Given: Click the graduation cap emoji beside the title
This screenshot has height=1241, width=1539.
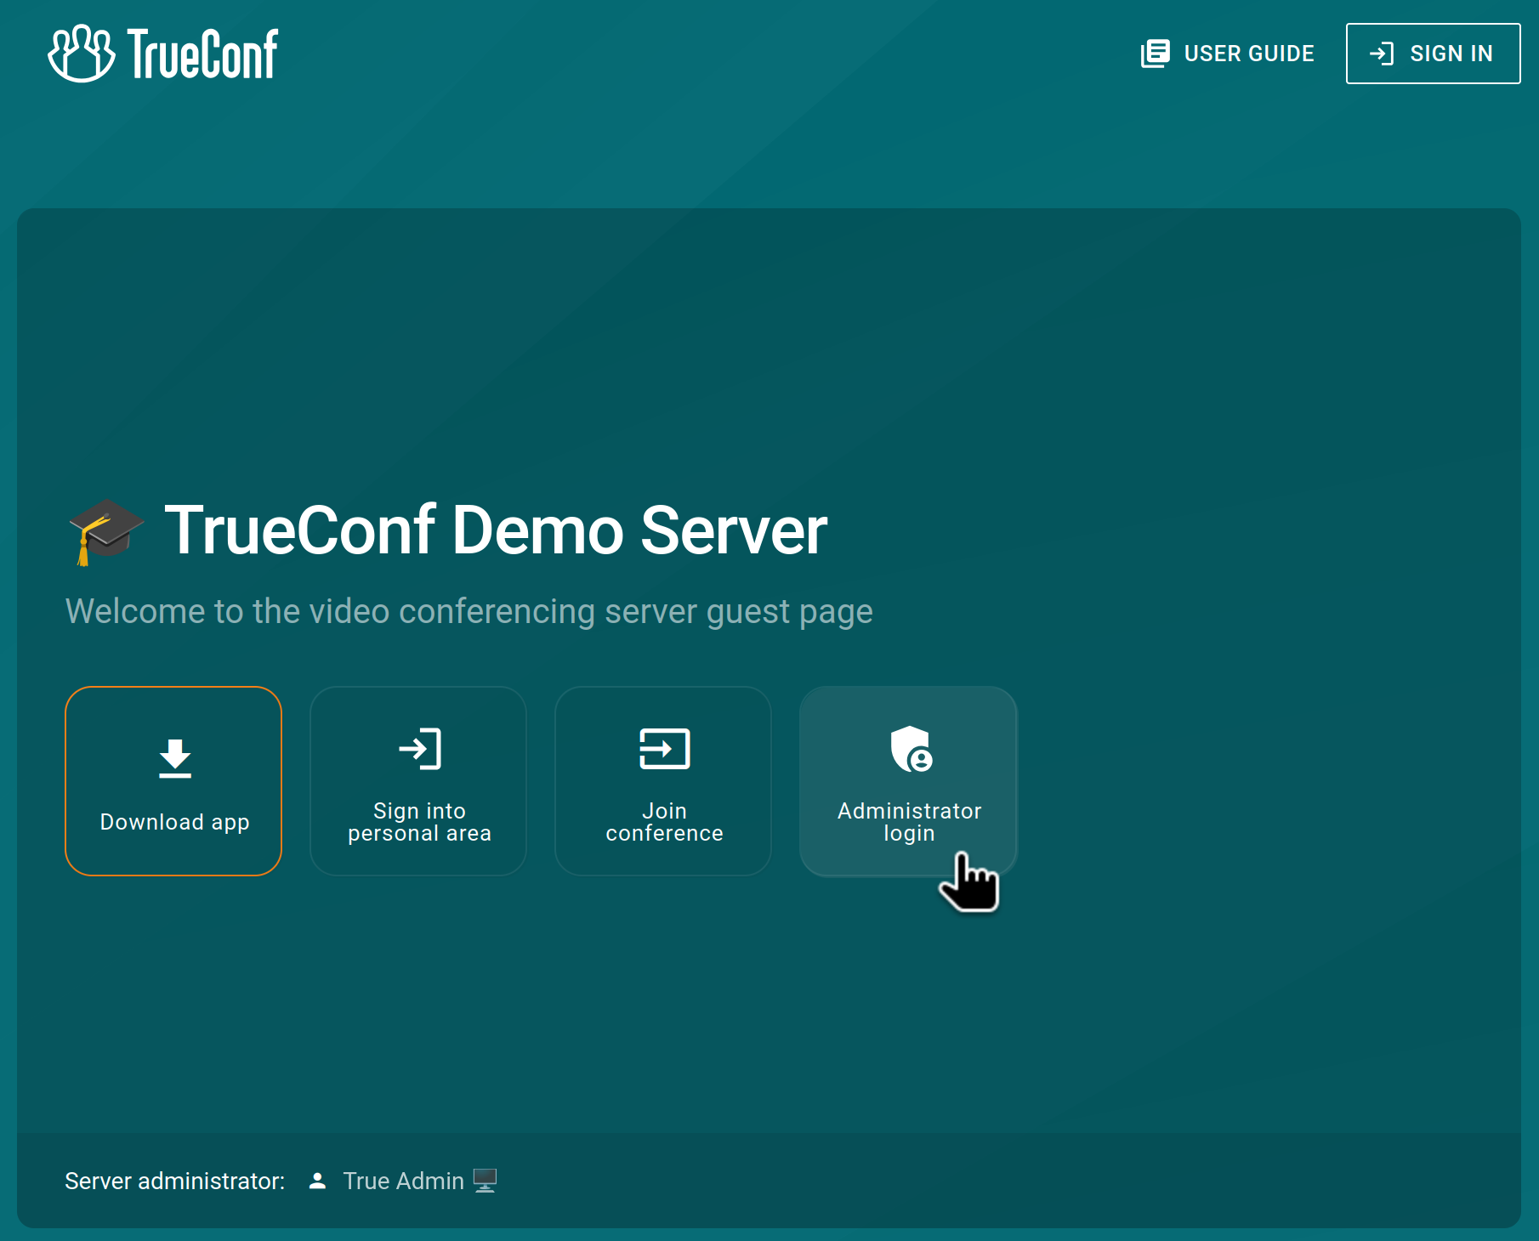Looking at the screenshot, I should pyautogui.click(x=105, y=531).
